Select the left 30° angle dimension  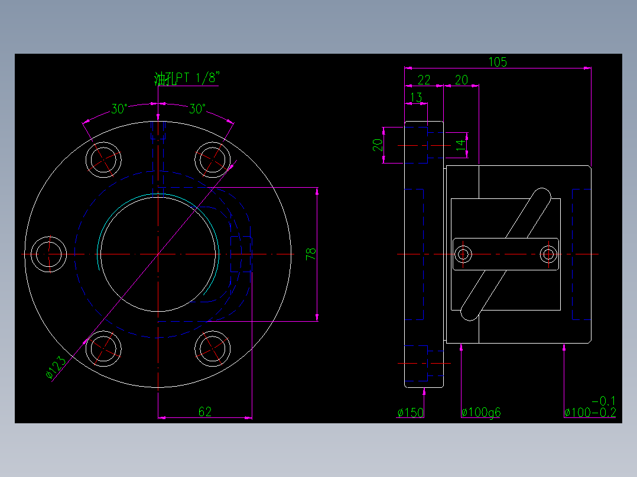[x=119, y=109]
